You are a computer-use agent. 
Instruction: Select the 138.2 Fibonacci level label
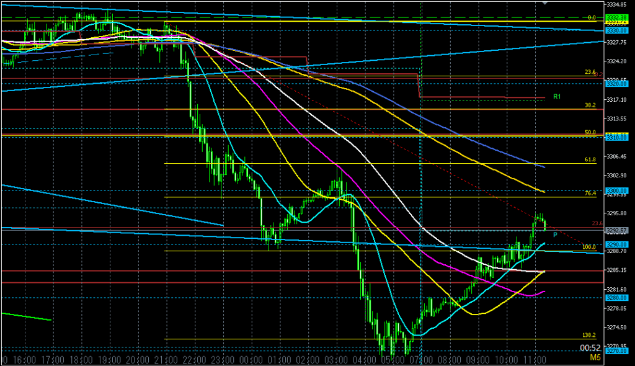pos(589,336)
